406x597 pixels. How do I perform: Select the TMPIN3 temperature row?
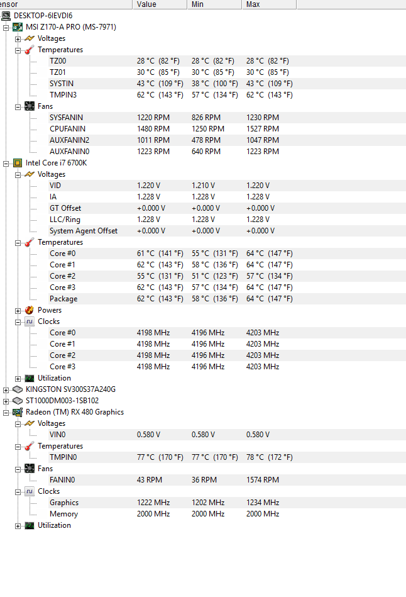click(x=228, y=95)
